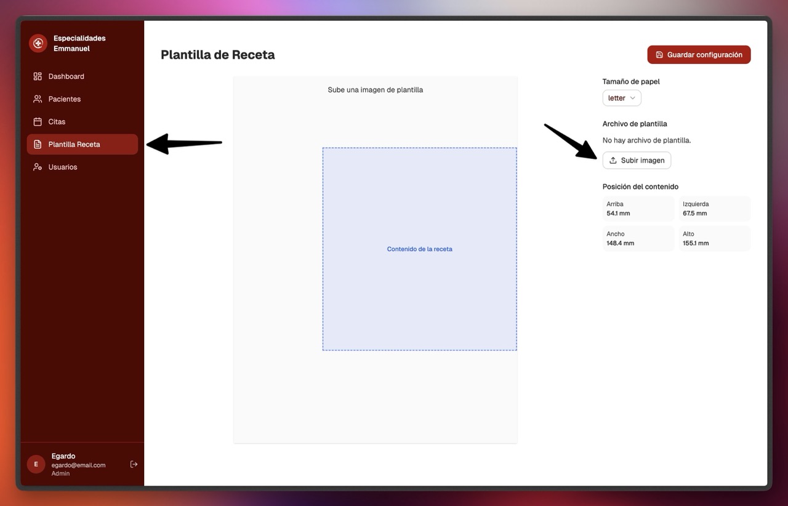Click the logout icon next to Egardo
Image resolution: width=788 pixels, height=506 pixels.
(x=134, y=464)
